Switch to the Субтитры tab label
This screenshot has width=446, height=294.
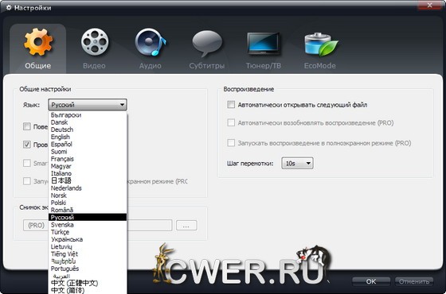207,66
